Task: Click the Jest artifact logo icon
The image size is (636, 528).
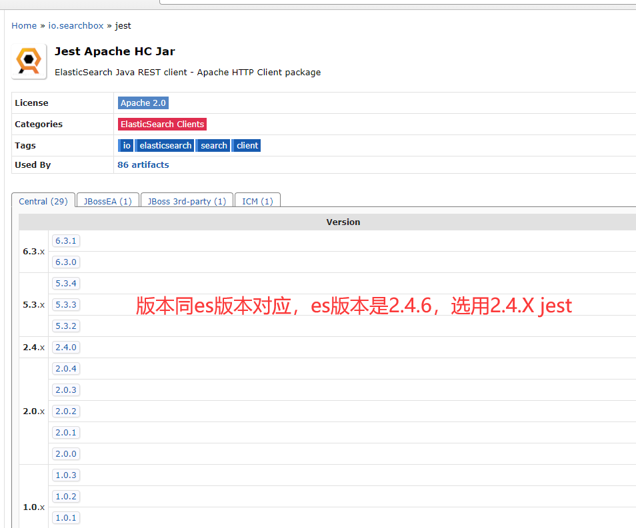Action: point(29,61)
